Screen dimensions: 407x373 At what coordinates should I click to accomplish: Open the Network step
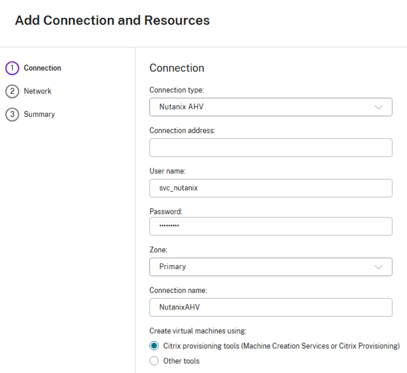38,91
